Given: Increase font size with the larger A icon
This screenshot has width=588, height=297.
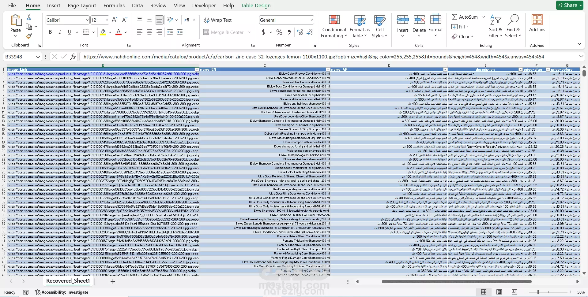Looking at the screenshot, I should pos(115,20).
